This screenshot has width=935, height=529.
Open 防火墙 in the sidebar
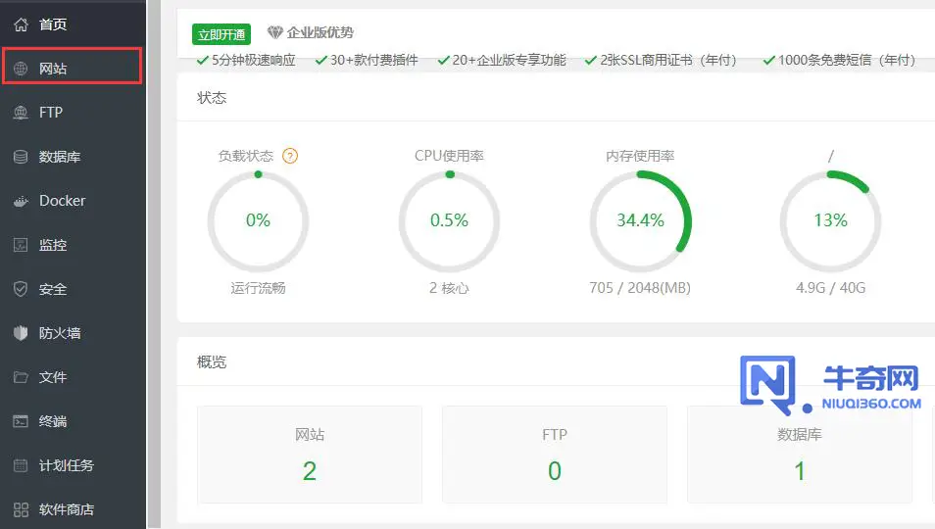point(73,333)
